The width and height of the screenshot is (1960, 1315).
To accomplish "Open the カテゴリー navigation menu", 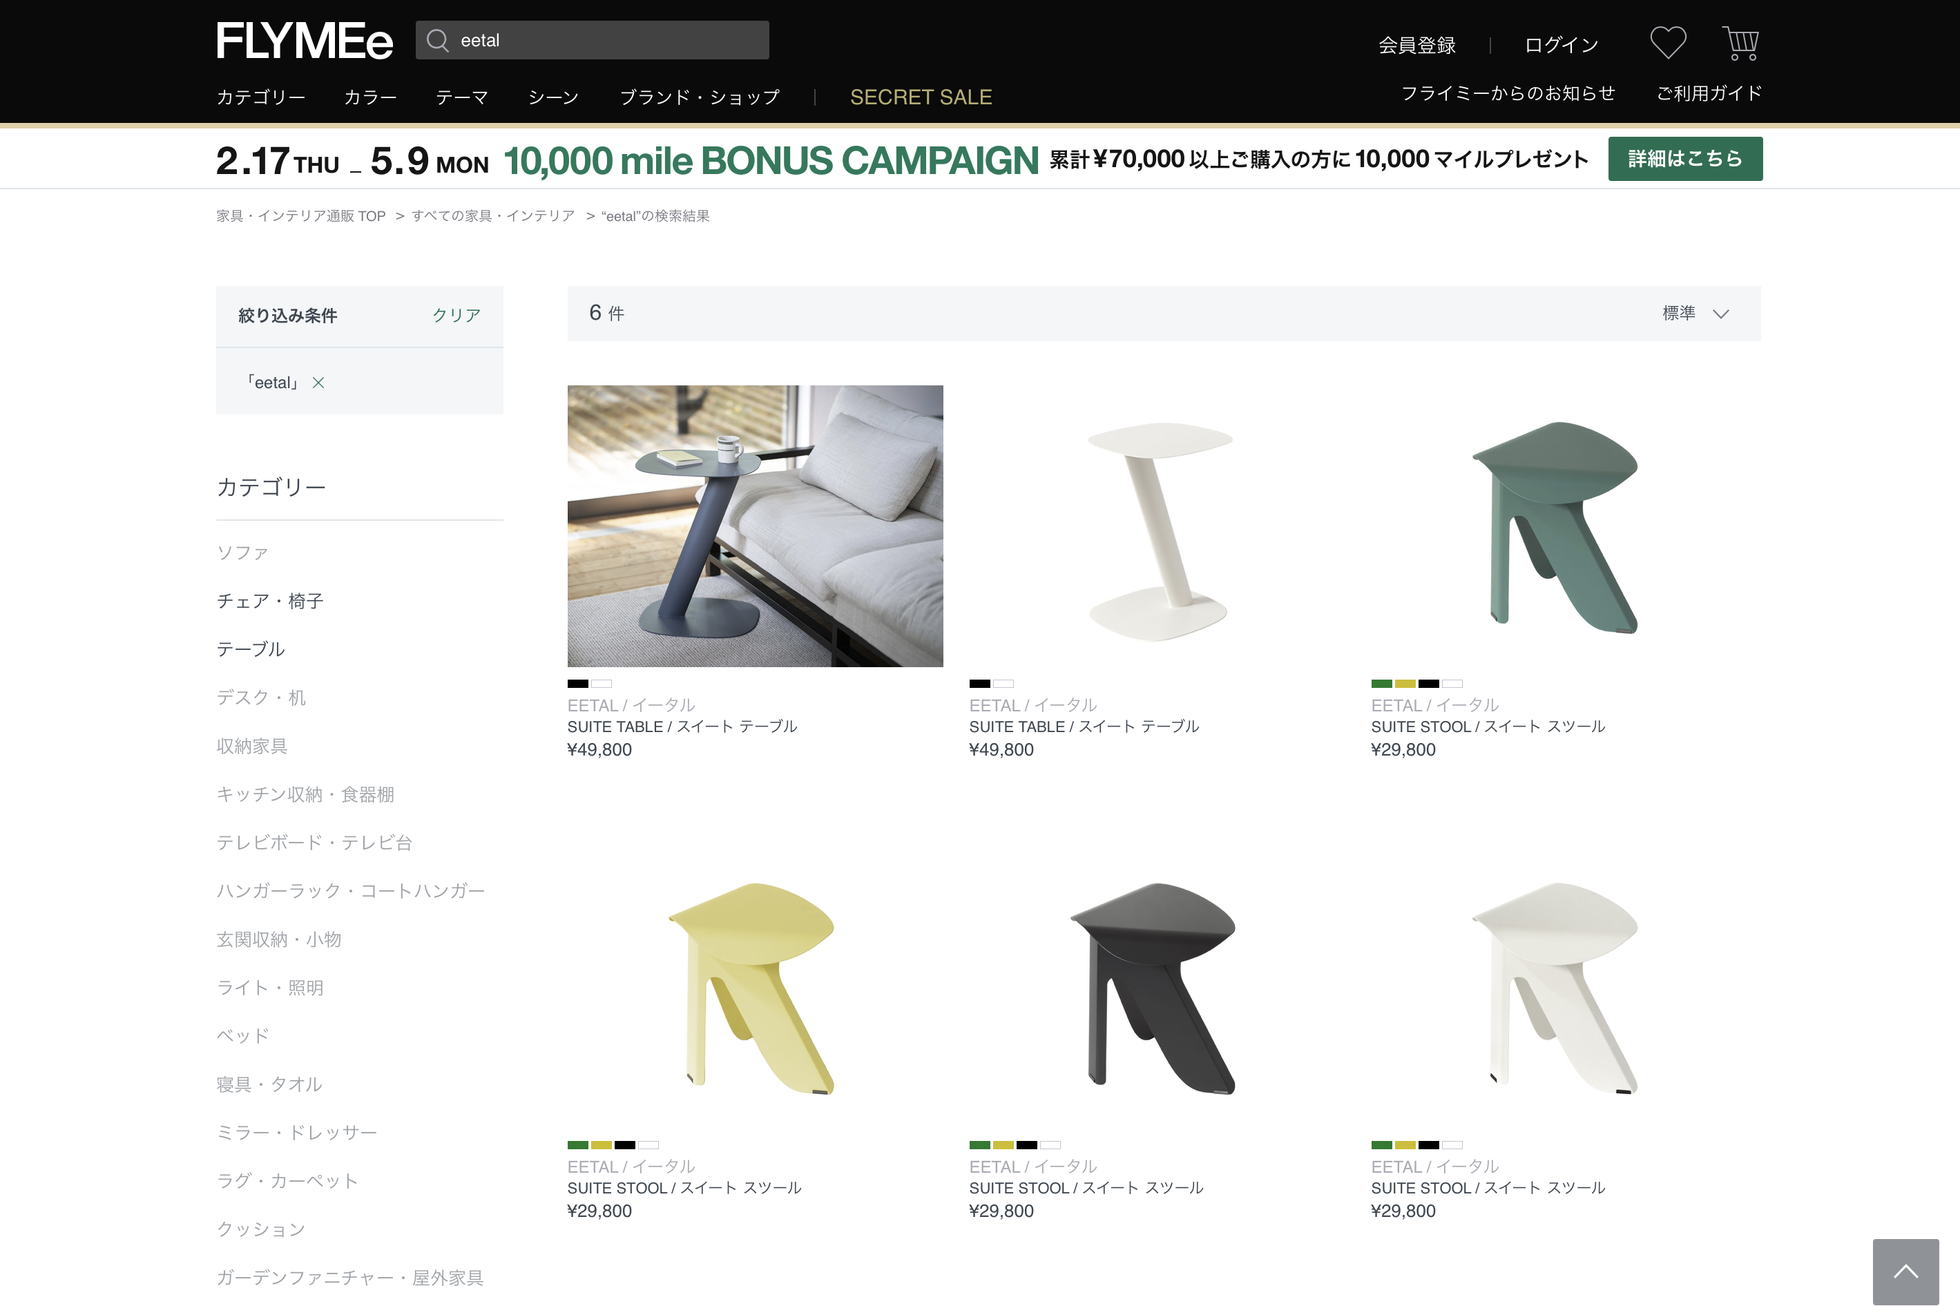I will [261, 97].
